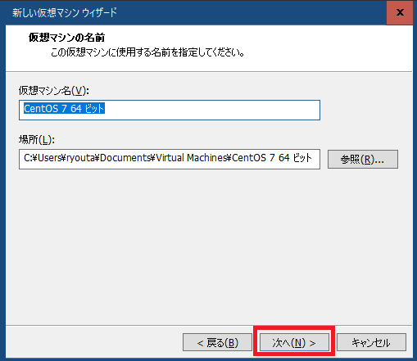Click the 場所(L): label

coord(37,140)
